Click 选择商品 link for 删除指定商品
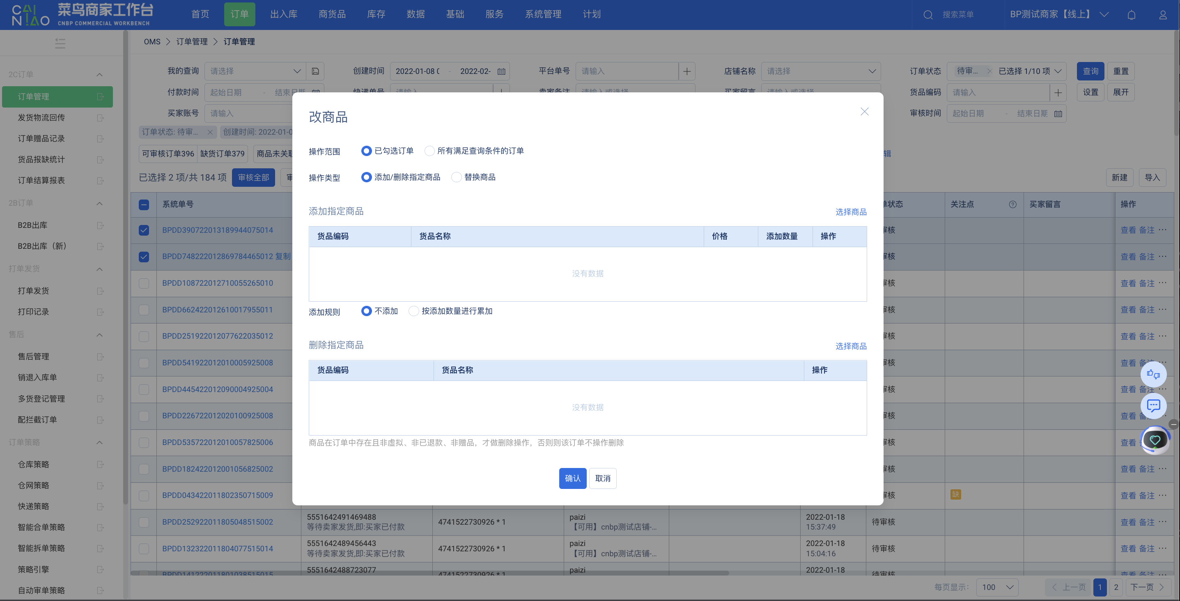 (851, 346)
